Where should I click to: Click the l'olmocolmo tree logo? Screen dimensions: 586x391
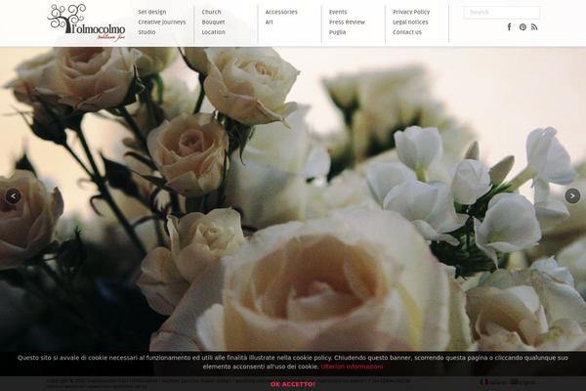(x=86, y=22)
